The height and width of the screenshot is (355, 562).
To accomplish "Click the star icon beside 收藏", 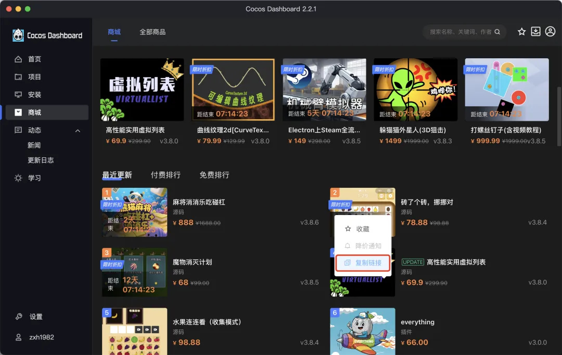I will 348,229.
